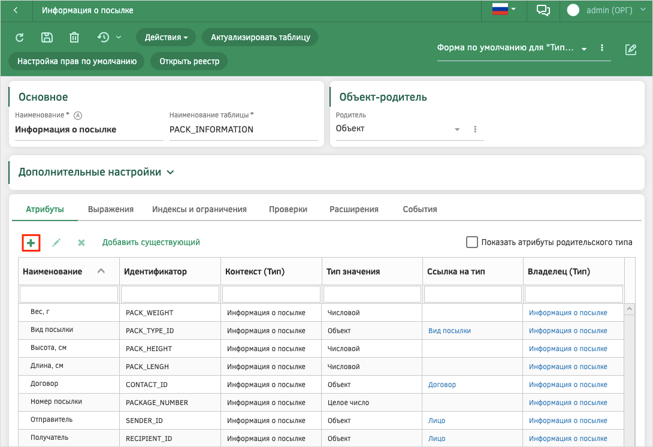Screen dimensions: 653x447
Task: Switch to the Выражения tab
Action: pos(111,209)
